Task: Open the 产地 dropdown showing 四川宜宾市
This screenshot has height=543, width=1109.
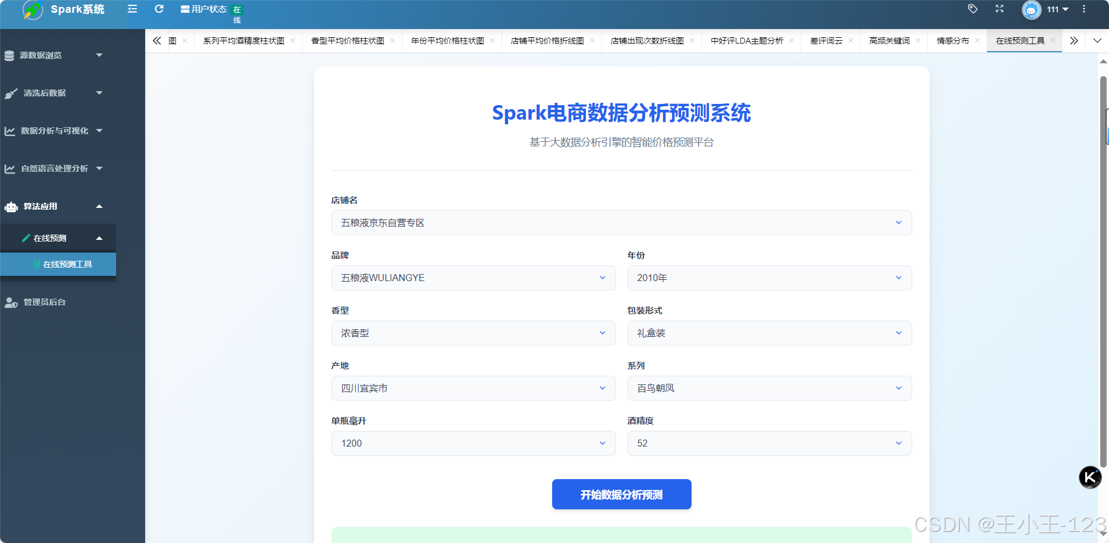Action: (473, 388)
